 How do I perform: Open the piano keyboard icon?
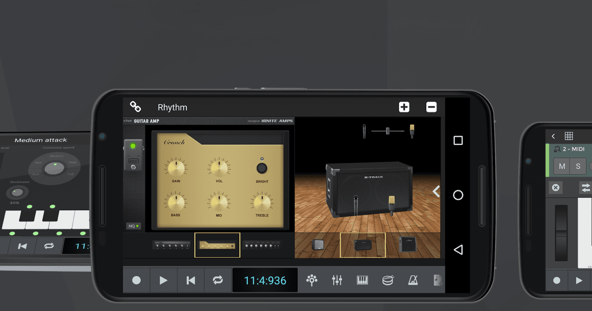point(362,280)
